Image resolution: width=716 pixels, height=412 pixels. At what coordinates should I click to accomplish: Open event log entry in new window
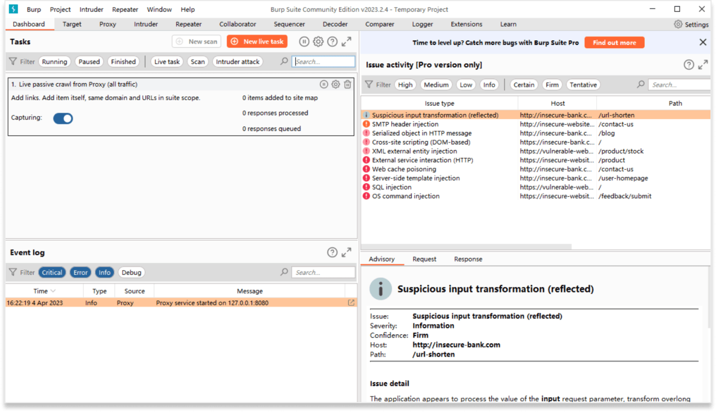point(351,303)
